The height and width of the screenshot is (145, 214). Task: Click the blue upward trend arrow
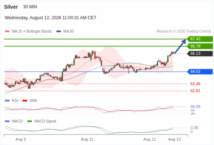180,46
